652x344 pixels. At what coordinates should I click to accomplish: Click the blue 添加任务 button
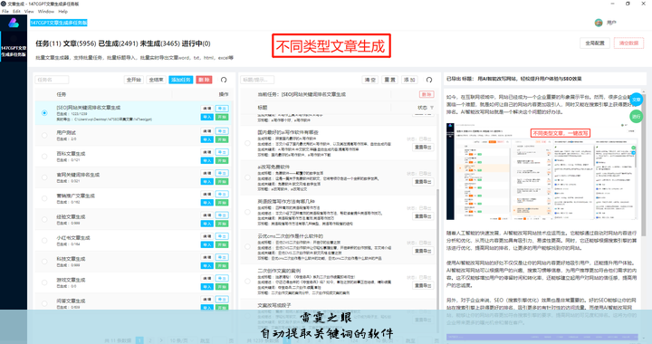tap(181, 80)
